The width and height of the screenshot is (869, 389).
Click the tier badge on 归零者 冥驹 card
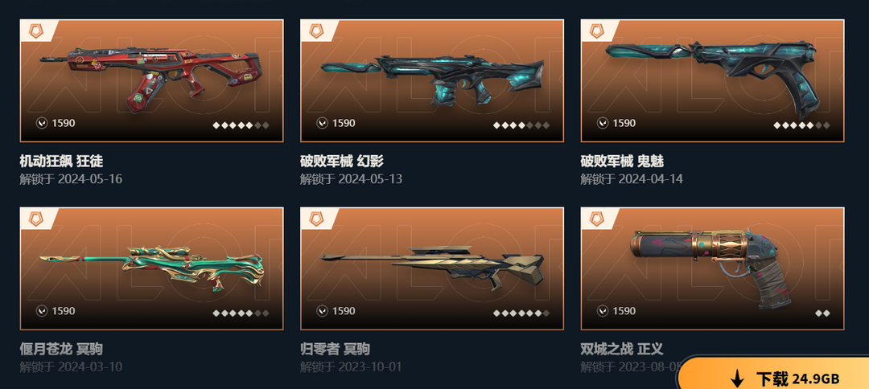tap(316, 218)
